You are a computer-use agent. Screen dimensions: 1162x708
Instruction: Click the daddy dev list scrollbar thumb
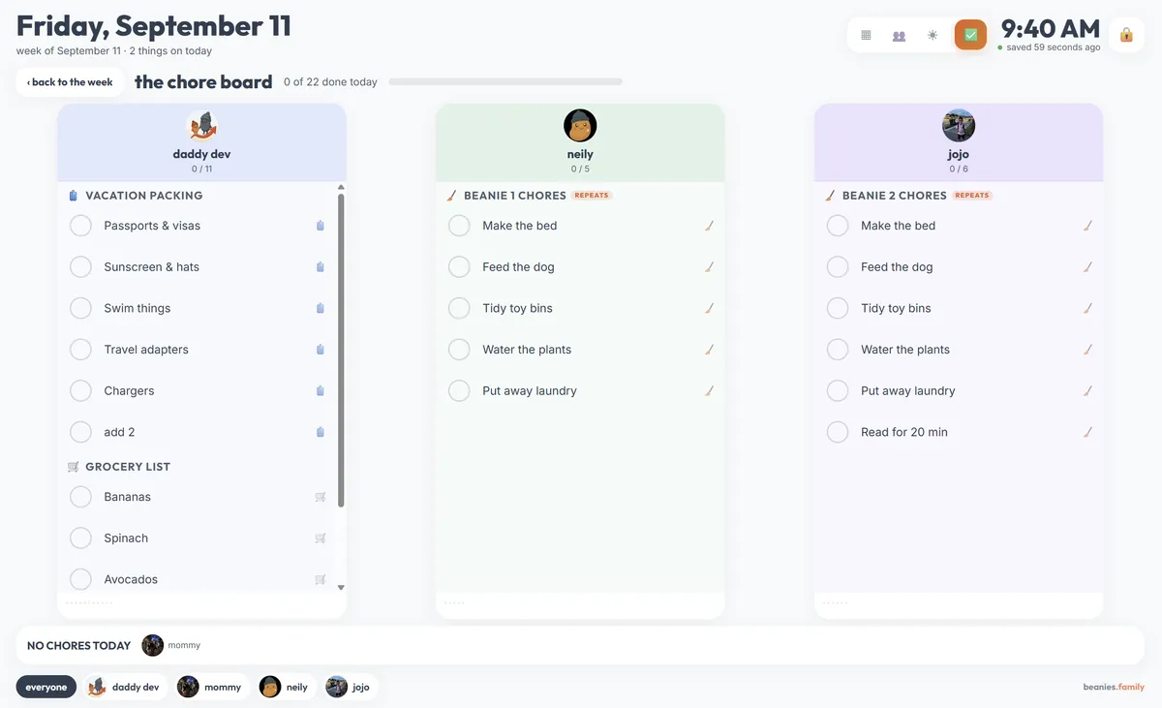pos(341,351)
